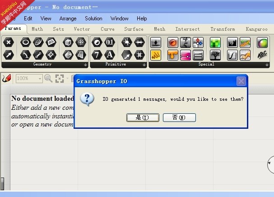The height and width of the screenshot is (197, 274).
Task: Select the splatter Colour parameter icon
Action: tap(127, 42)
